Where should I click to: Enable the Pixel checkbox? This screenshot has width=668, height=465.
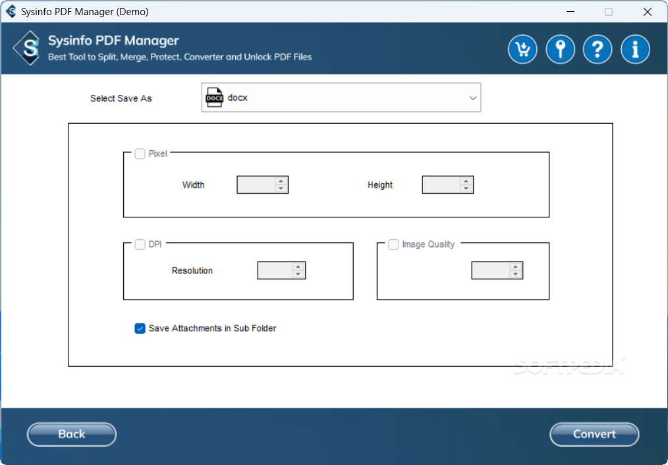click(x=140, y=153)
